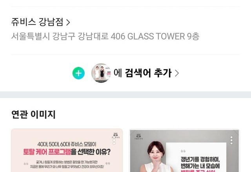Open the 쥬비스 강남점 store title
Viewport: 251px width, 172px height.
pos(37,22)
